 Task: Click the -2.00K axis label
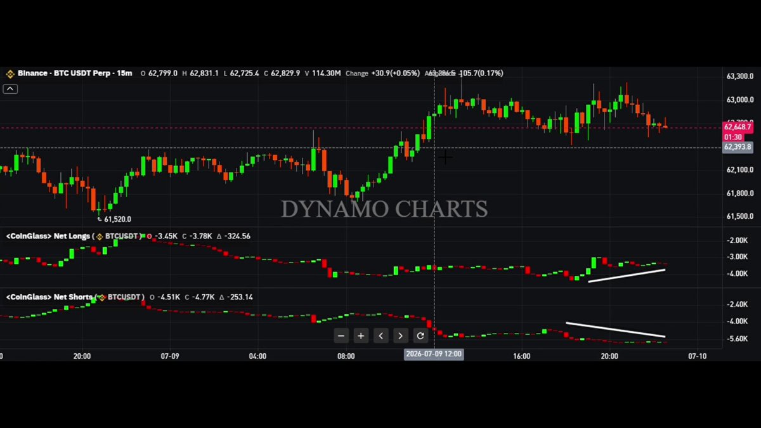pyautogui.click(x=738, y=240)
